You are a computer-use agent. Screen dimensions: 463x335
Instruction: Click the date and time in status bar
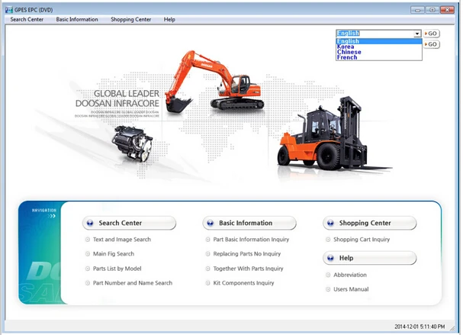420,327
